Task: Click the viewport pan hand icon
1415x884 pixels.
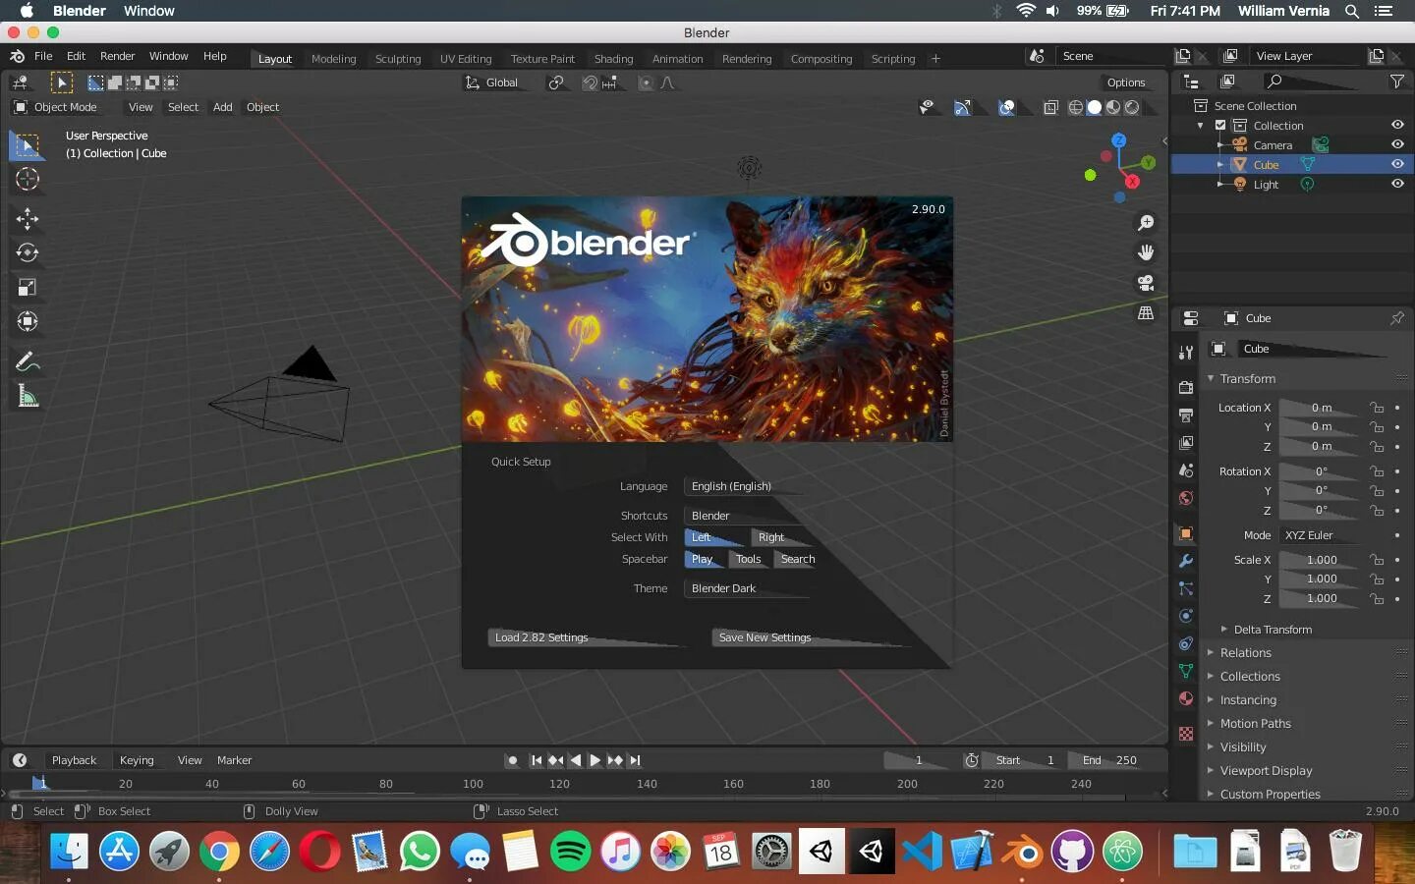Action: click(x=1146, y=252)
